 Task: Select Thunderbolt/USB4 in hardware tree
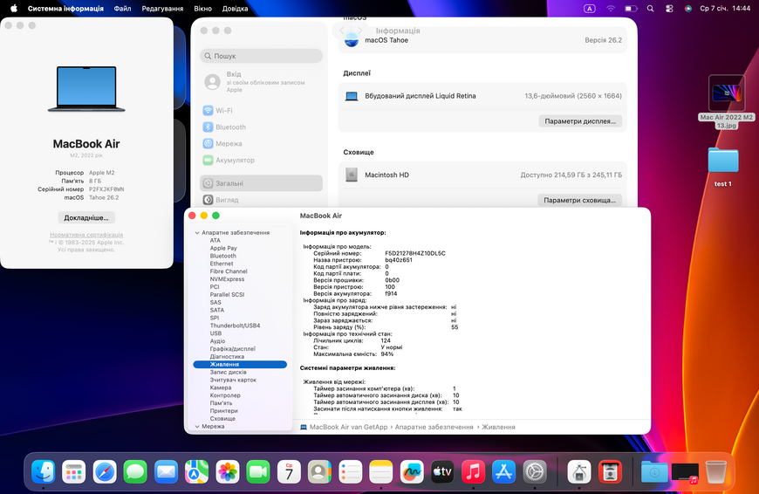tap(235, 326)
